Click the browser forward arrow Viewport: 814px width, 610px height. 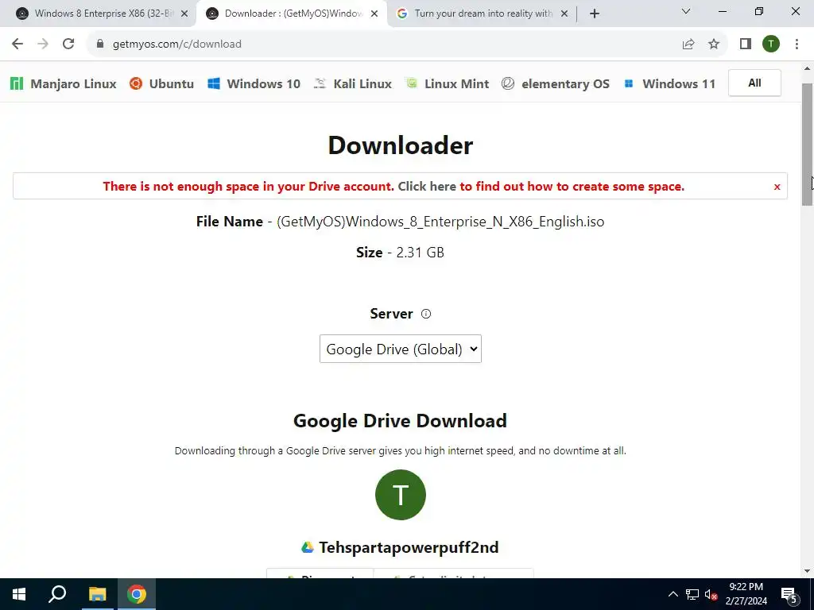point(43,44)
